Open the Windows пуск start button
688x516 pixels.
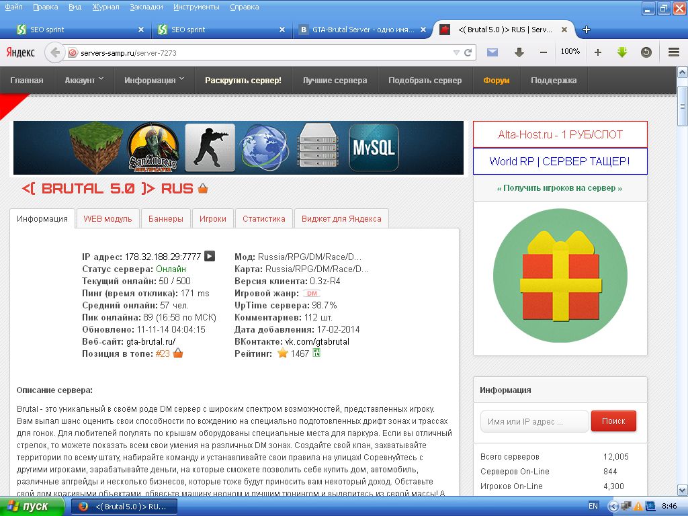point(32,507)
